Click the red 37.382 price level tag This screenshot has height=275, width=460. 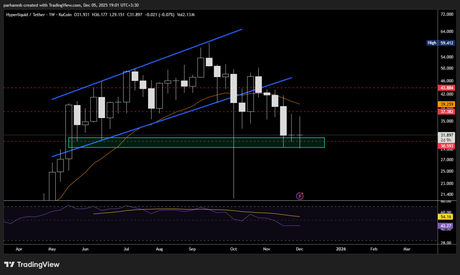pyautogui.click(x=447, y=112)
